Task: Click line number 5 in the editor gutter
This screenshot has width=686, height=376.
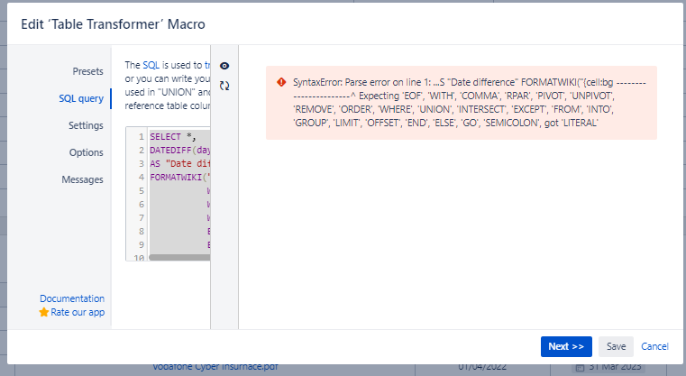Action: point(142,191)
